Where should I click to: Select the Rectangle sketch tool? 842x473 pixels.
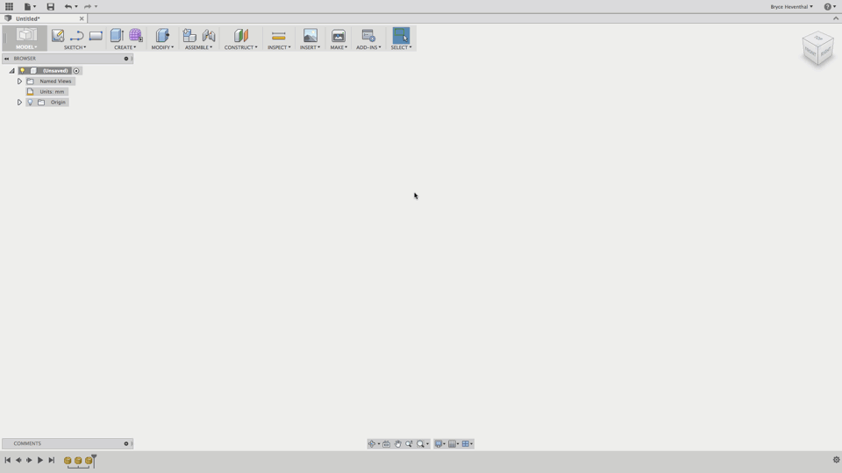coord(96,35)
